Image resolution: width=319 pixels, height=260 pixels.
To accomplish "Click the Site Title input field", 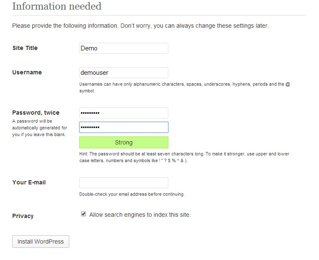I will click(124, 48).
